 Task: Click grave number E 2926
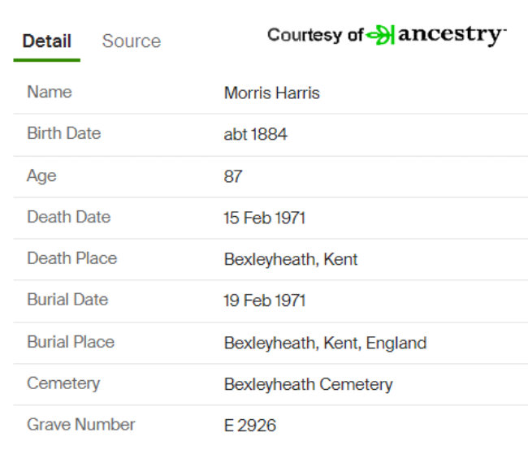pyautogui.click(x=250, y=426)
